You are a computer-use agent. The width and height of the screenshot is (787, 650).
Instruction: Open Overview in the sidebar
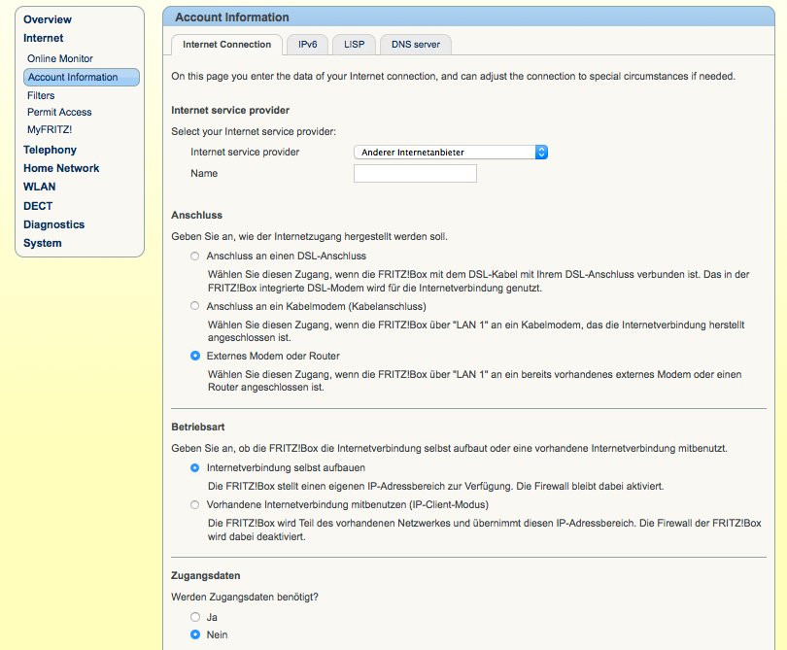(x=48, y=19)
